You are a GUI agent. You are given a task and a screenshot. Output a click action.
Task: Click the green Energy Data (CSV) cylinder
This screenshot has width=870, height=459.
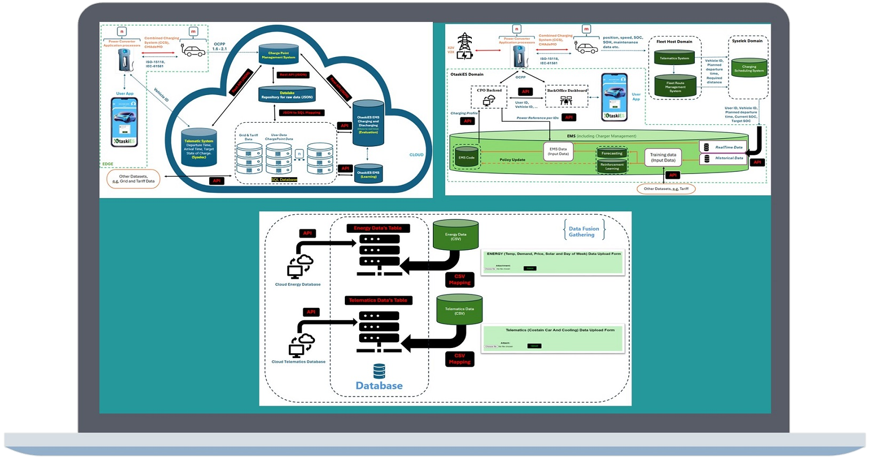[455, 235]
